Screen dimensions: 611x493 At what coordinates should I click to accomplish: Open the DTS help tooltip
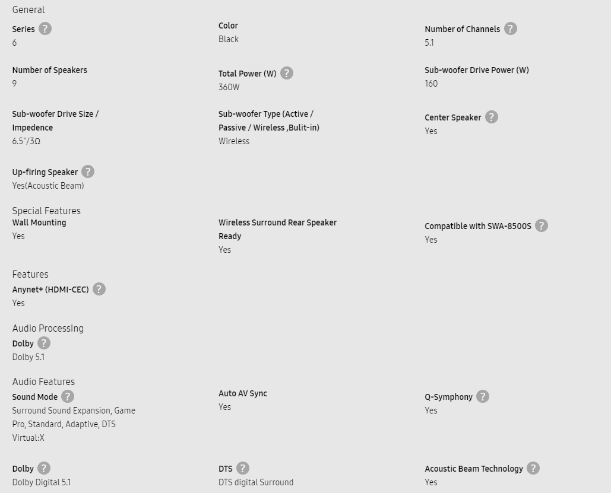point(243,468)
